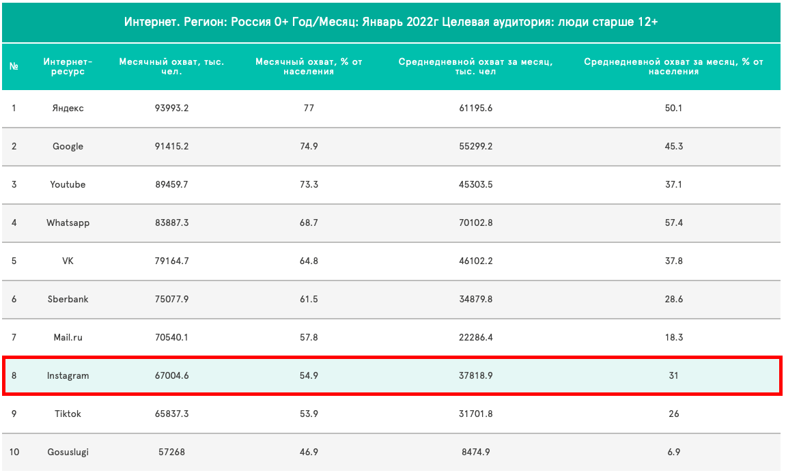The width and height of the screenshot is (786, 475).
Task: Select the table title mentioning Январь 2022г
Action: click(x=391, y=22)
